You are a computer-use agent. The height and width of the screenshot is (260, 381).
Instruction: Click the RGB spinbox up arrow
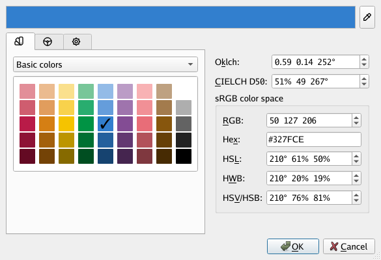click(356, 118)
